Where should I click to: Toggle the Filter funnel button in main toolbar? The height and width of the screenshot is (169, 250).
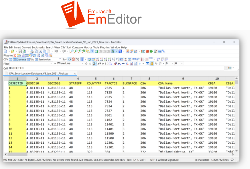(x=92, y=51)
